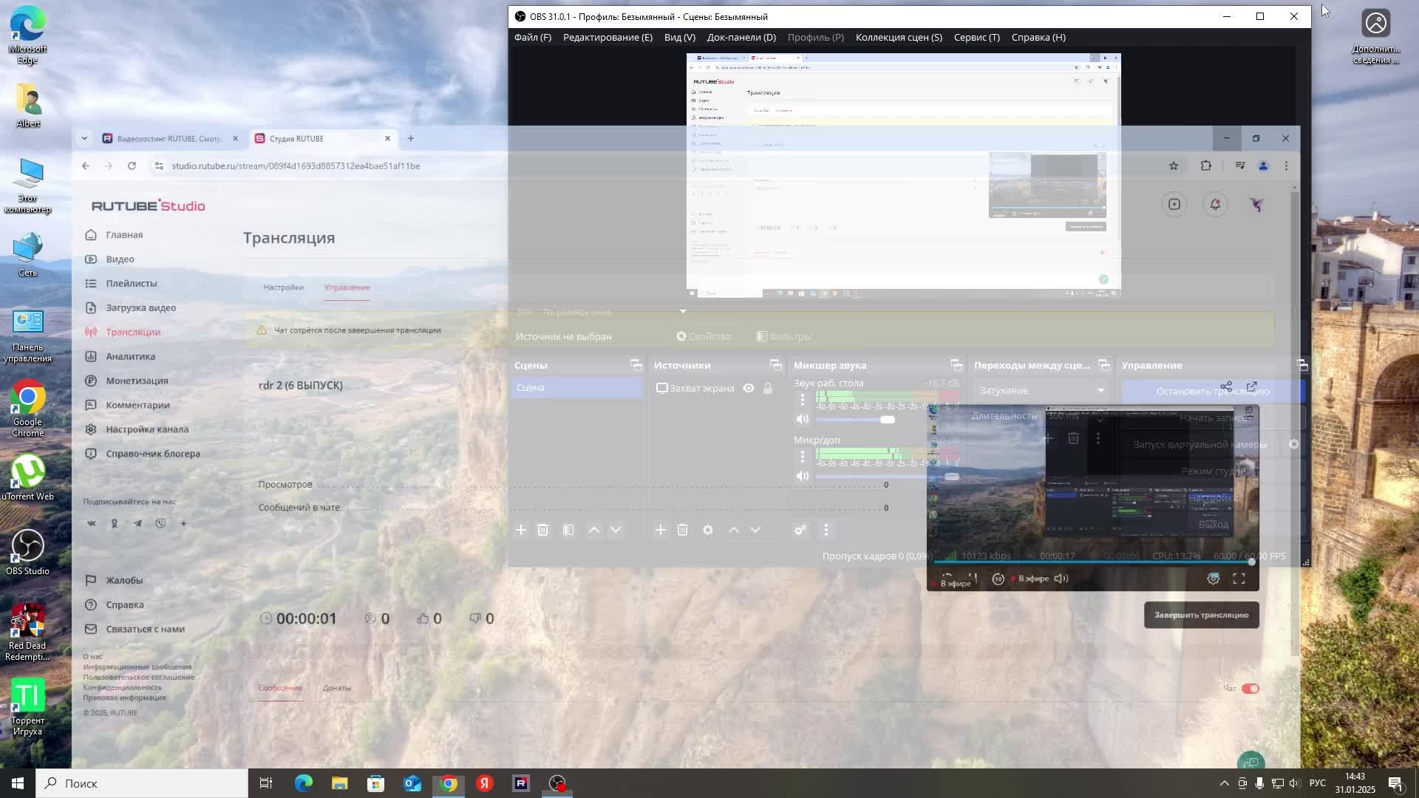This screenshot has height=798, width=1419.
Task: Toggle visibility eye of Захват экрана source
Action: 749,388
